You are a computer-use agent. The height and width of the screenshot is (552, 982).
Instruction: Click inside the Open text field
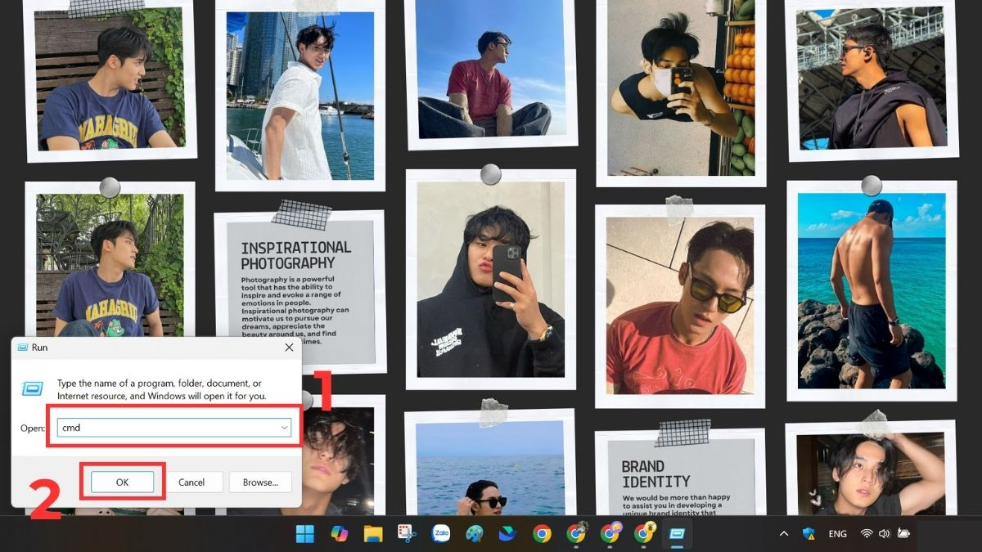(x=164, y=427)
